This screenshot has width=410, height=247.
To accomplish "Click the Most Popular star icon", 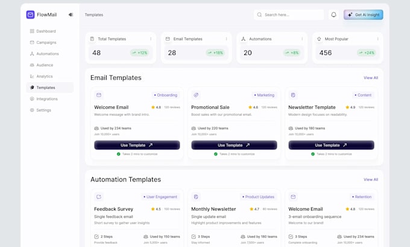I will (x=319, y=39).
